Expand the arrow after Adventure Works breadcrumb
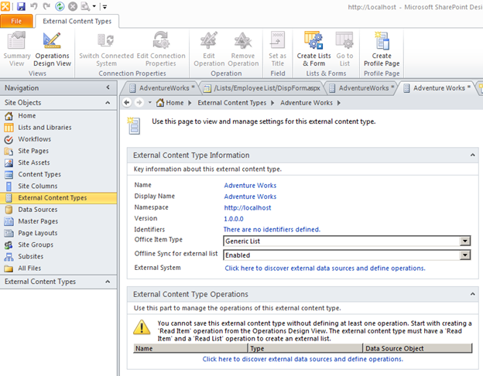This screenshot has height=376, width=483. tap(338, 103)
